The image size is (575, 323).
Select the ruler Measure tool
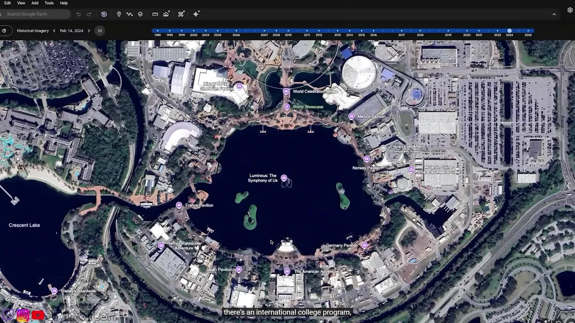click(x=155, y=14)
